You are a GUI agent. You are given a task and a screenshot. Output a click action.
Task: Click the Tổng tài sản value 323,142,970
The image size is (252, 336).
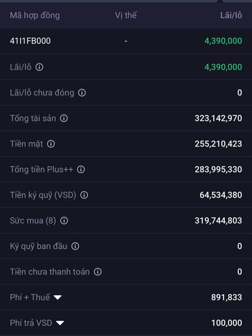click(x=218, y=118)
